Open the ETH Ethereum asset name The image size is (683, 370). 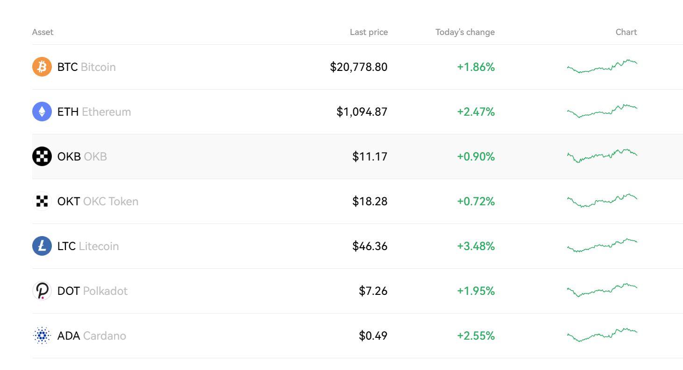tap(94, 112)
